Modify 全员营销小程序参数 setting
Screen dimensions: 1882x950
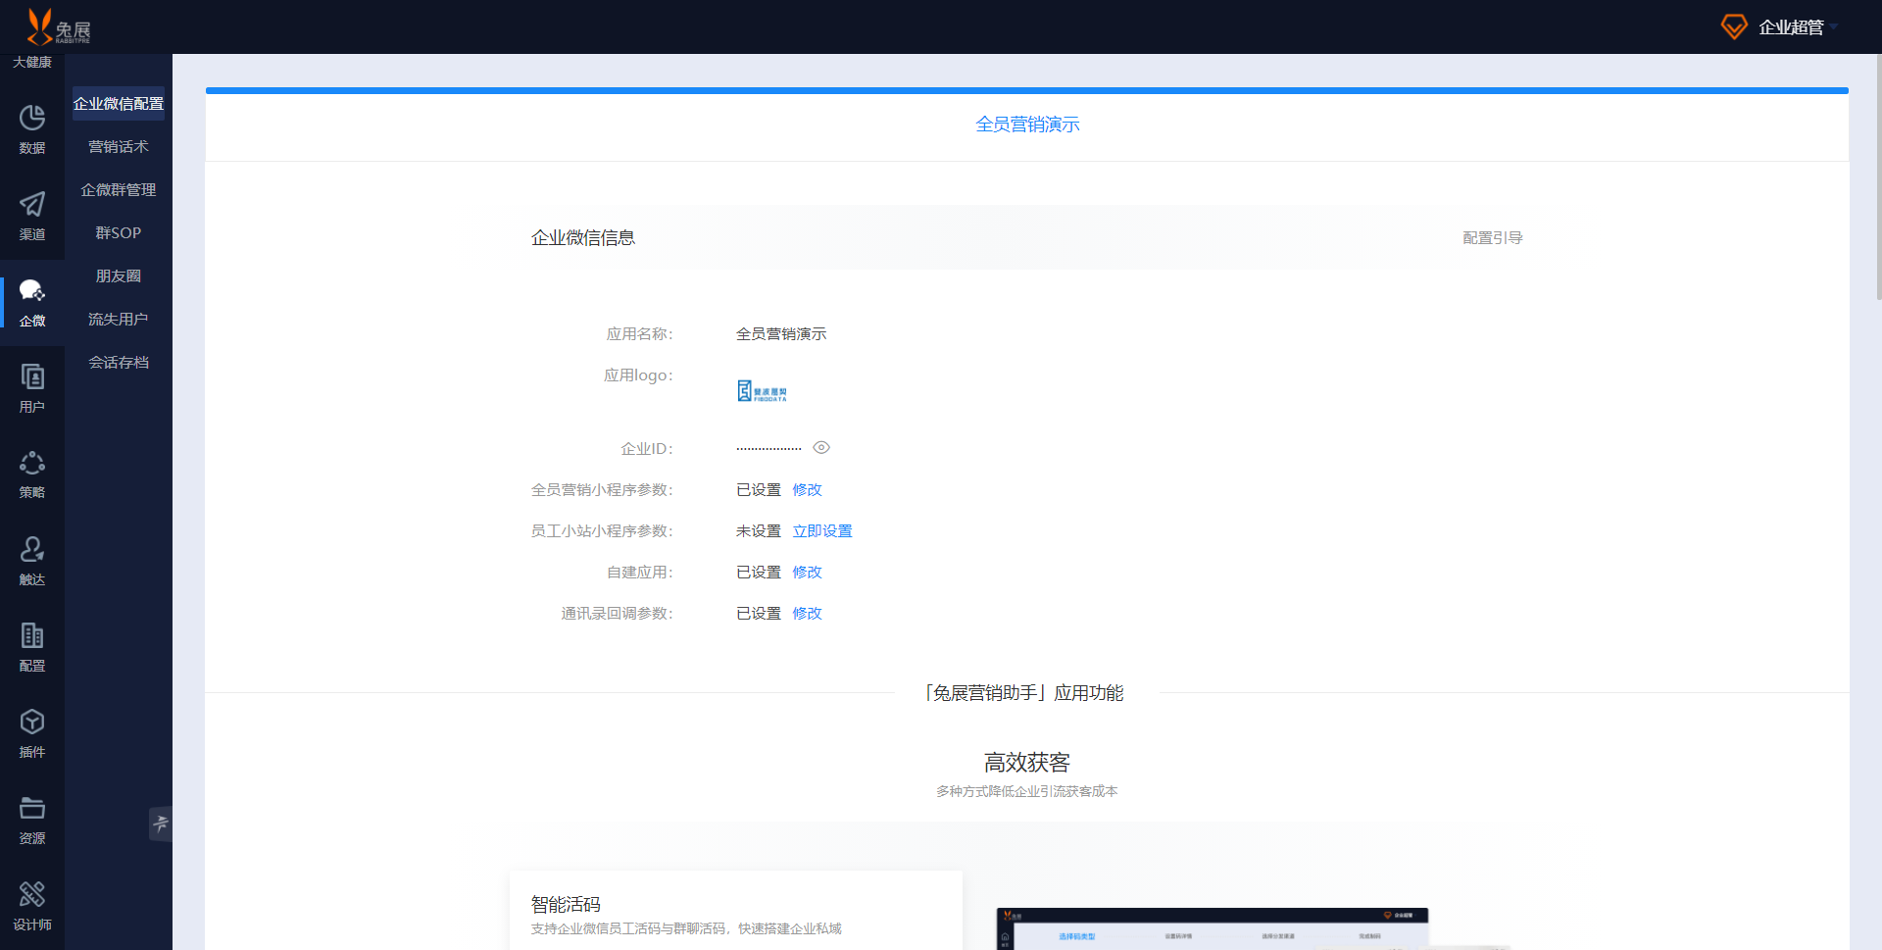point(807,490)
